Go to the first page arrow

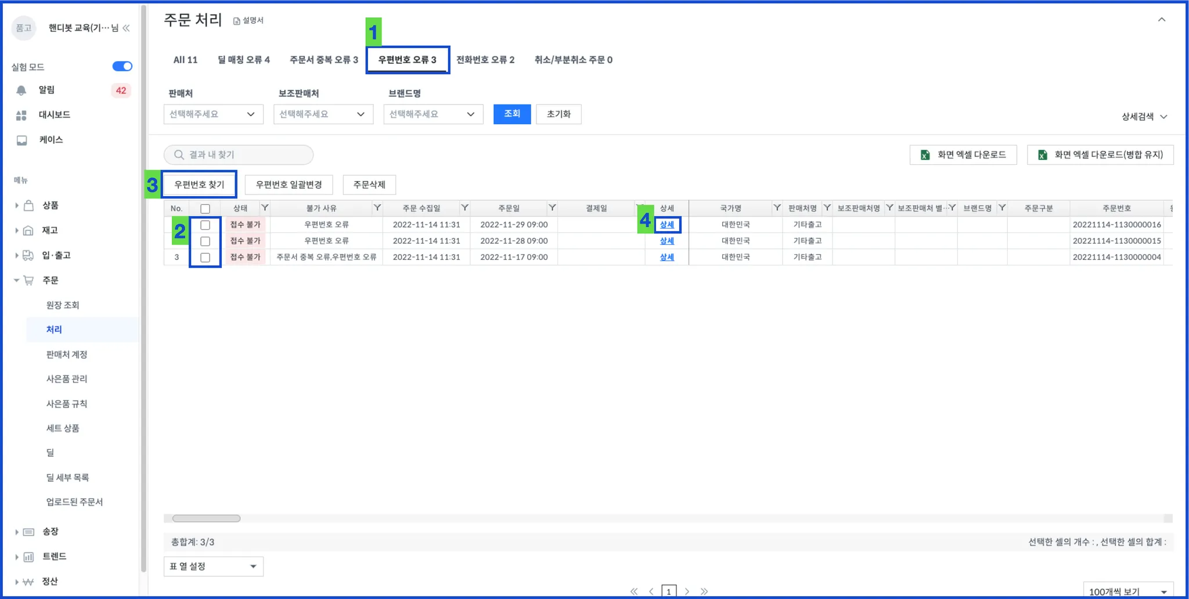pyautogui.click(x=634, y=591)
